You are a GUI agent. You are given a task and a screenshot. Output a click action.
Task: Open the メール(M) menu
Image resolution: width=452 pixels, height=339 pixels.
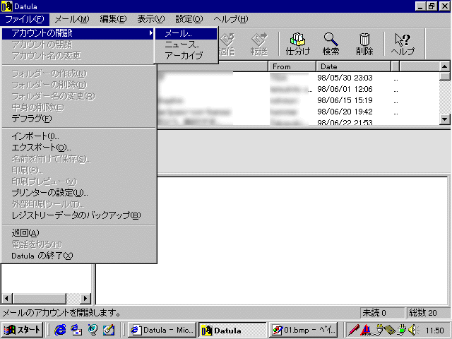72,19
